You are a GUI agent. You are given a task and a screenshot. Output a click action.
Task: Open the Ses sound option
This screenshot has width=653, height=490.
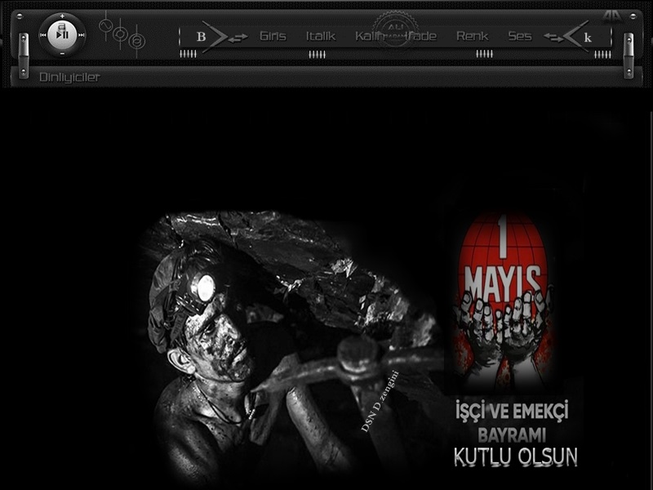[x=519, y=36]
